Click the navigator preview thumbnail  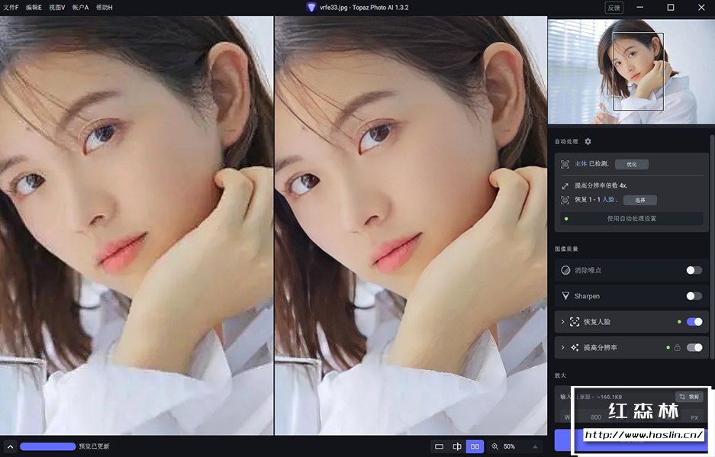click(631, 72)
